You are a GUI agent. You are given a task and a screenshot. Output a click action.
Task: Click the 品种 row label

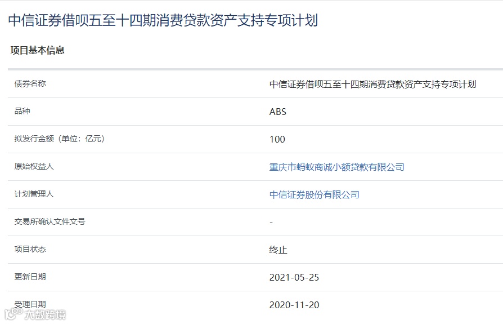(x=22, y=111)
